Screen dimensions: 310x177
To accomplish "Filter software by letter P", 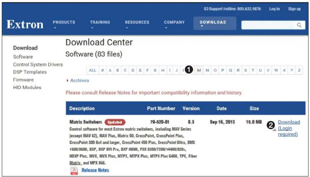I will (x=223, y=70).
